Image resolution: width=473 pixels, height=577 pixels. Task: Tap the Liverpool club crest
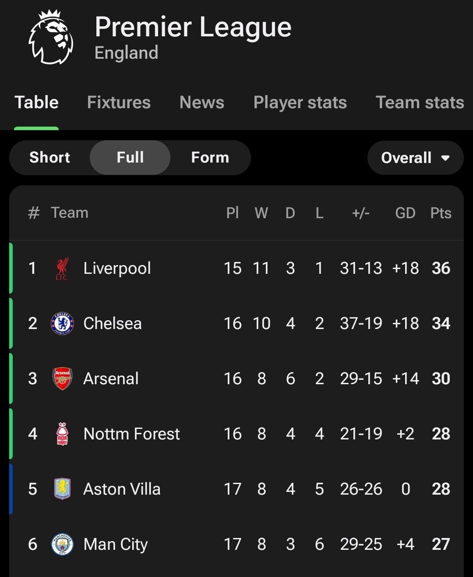pyautogui.click(x=62, y=269)
